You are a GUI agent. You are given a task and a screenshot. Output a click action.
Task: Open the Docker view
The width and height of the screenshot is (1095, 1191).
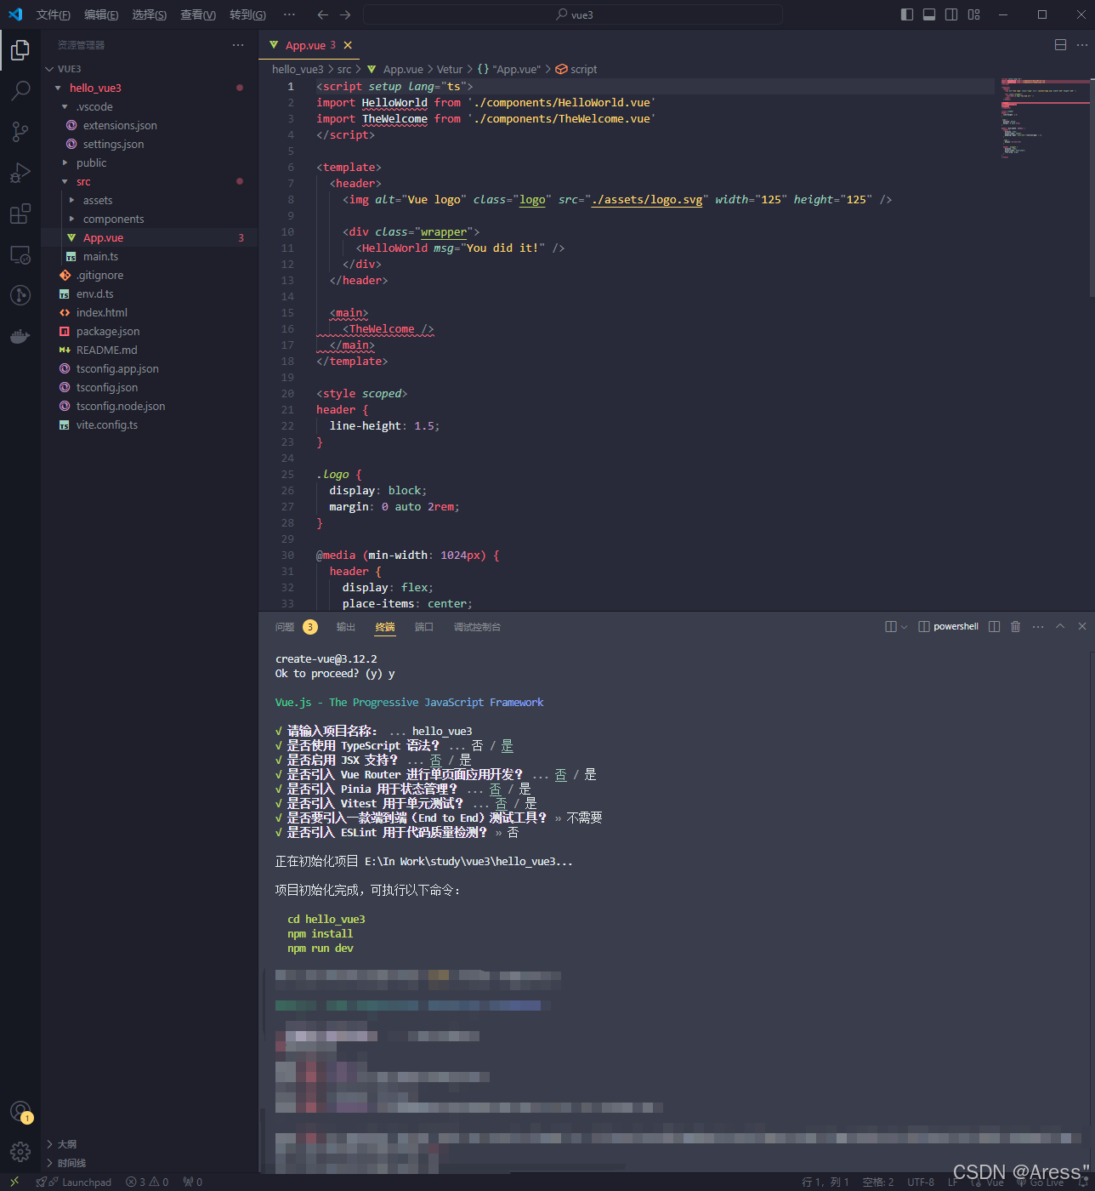[x=20, y=336]
